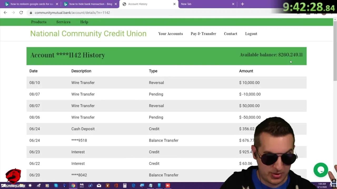
Task: Open the Calculator from the taskbar
Action: coord(125,186)
